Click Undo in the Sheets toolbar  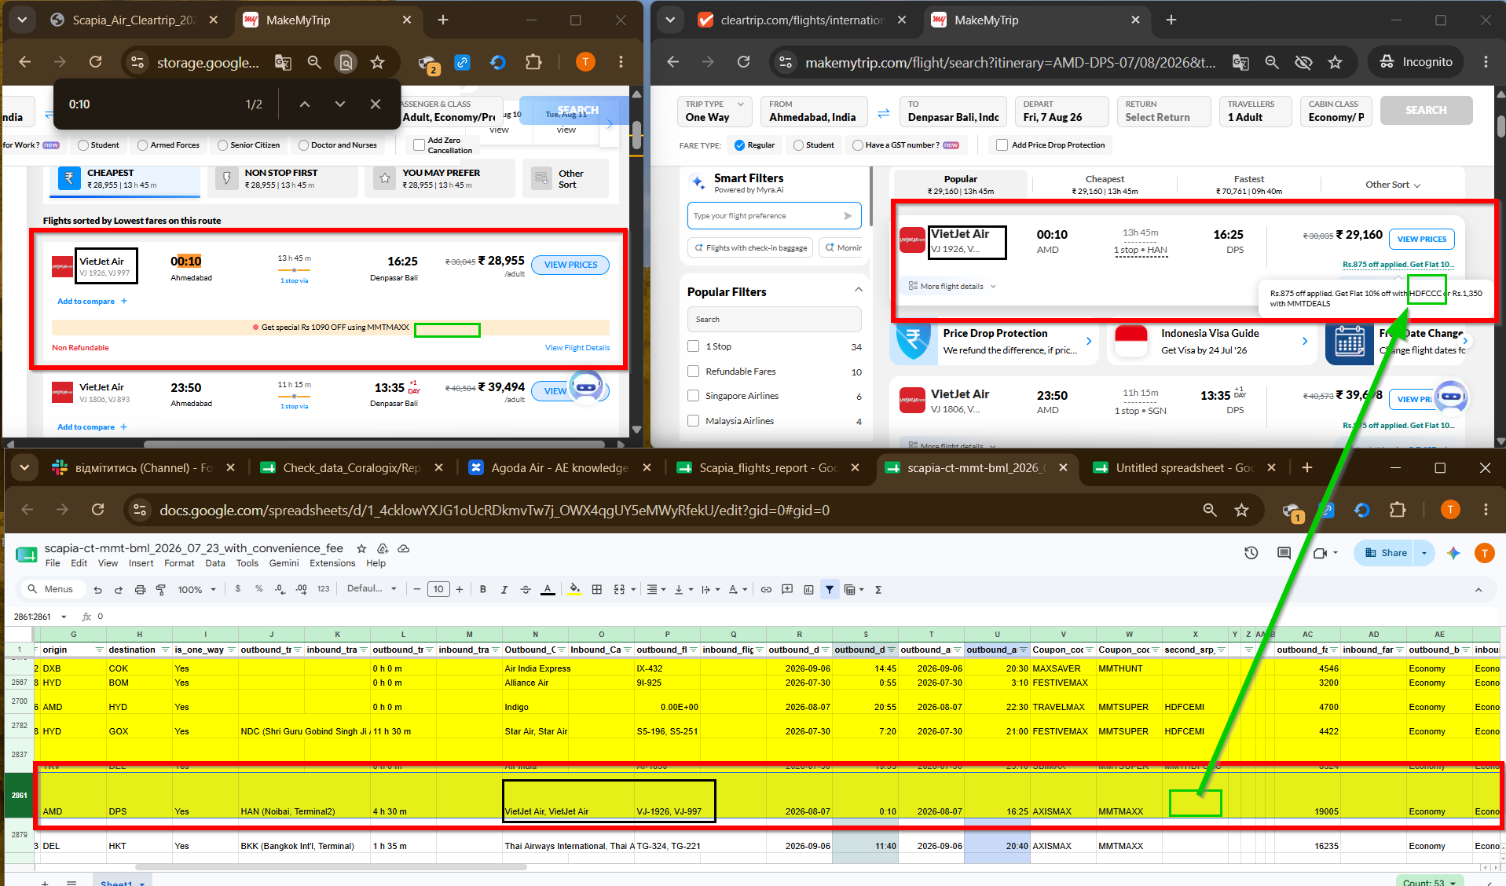tap(97, 589)
